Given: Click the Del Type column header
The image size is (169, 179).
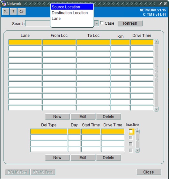Looking at the screenshot, I should [49, 125].
